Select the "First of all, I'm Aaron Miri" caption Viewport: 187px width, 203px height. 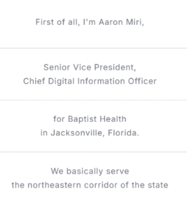tap(90, 22)
